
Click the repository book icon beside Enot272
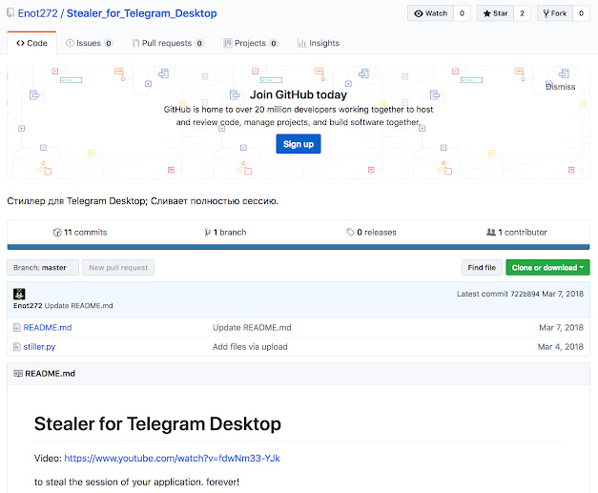pyautogui.click(x=10, y=14)
